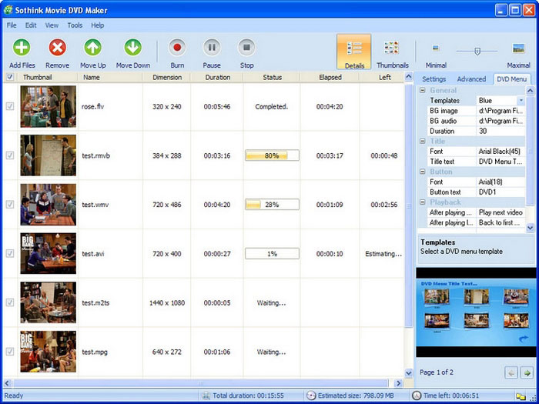Switch to Details view
Viewport: 539px width, 404px height.
pyautogui.click(x=354, y=50)
